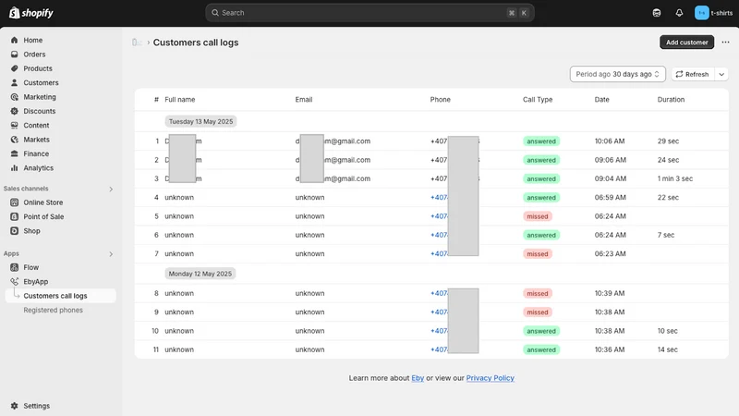
Task: Click the Shopify logo
Action: pos(31,13)
